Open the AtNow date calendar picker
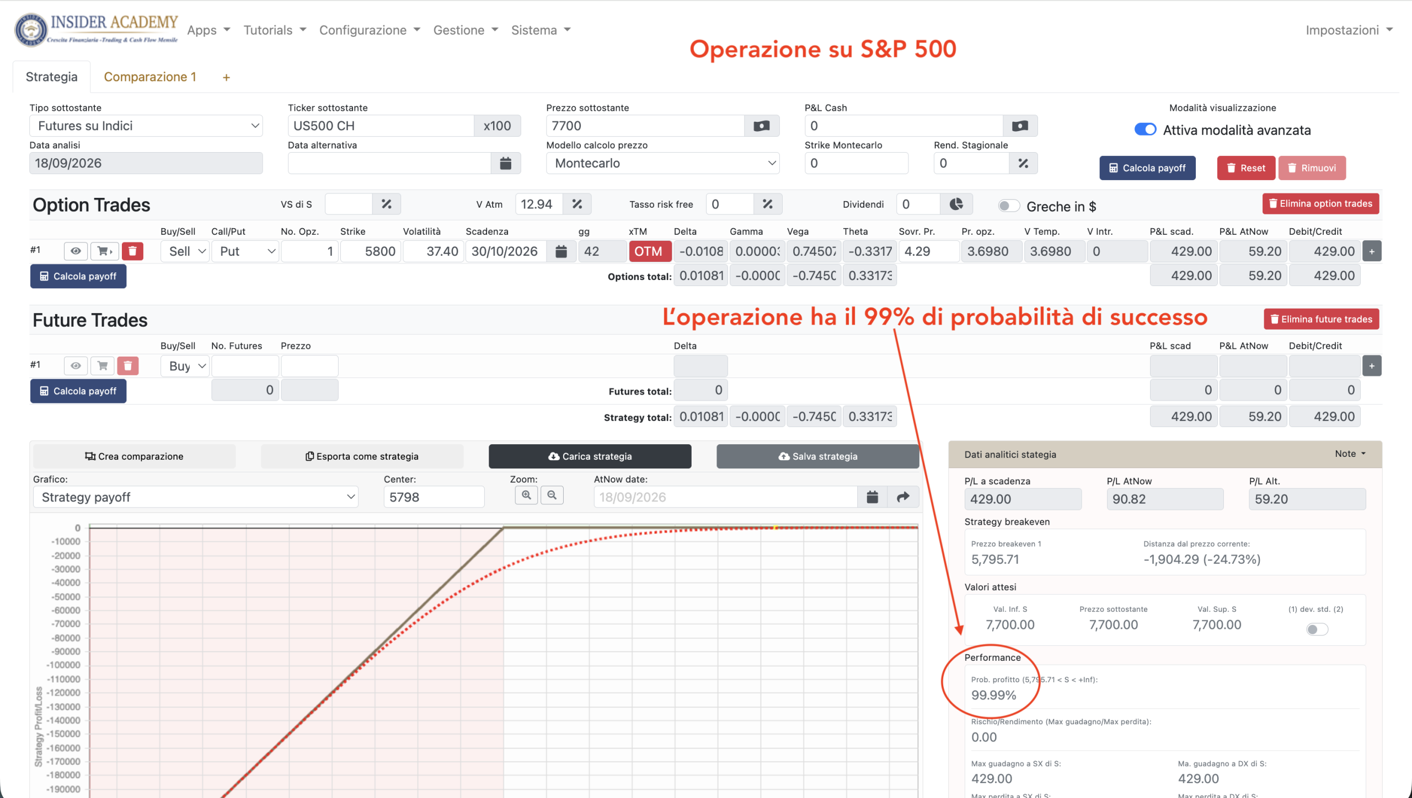The image size is (1412, 798). 872,497
